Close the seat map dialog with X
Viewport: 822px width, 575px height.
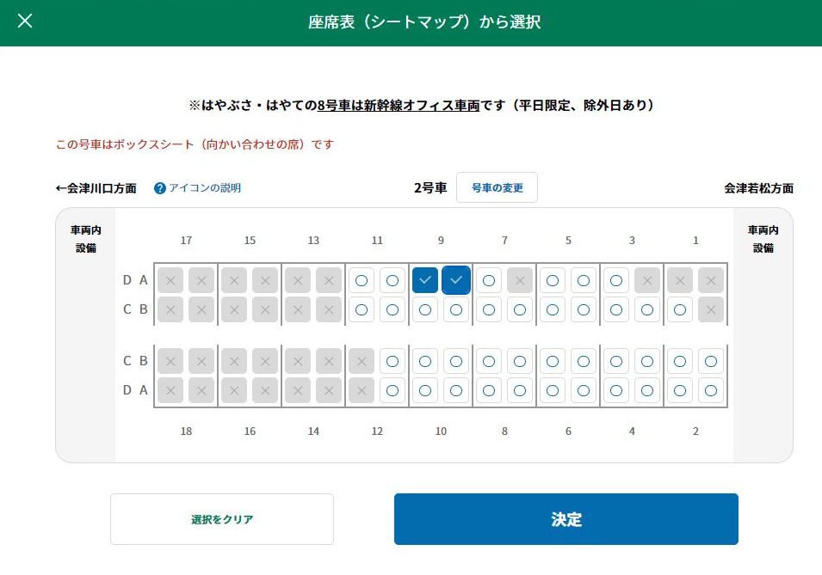pyautogui.click(x=25, y=21)
